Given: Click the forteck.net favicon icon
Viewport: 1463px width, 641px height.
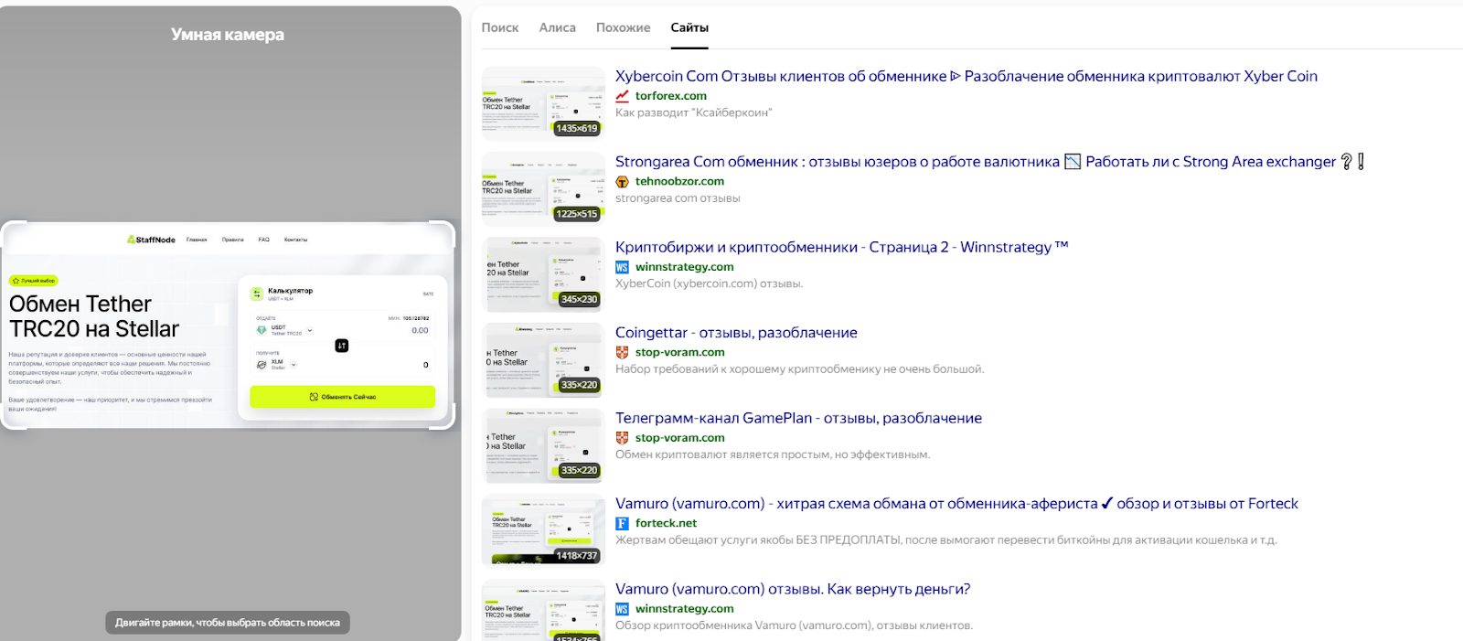Looking at the screenshot, I should (622, 524).
